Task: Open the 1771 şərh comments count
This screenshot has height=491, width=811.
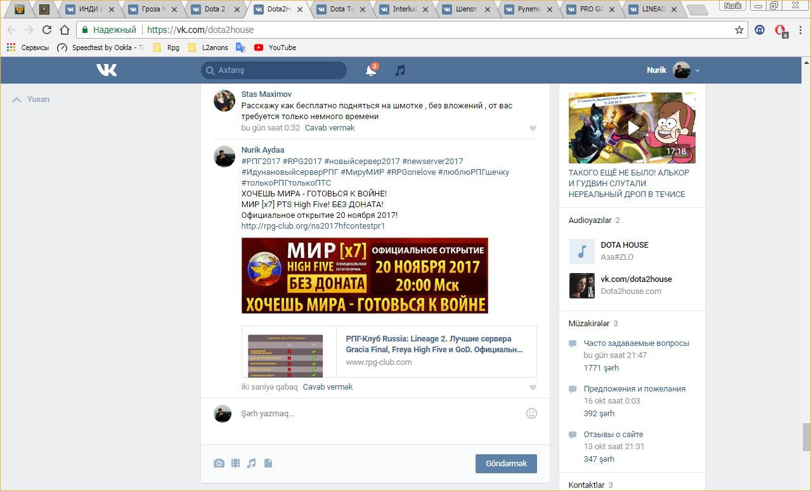Action: 601,368
